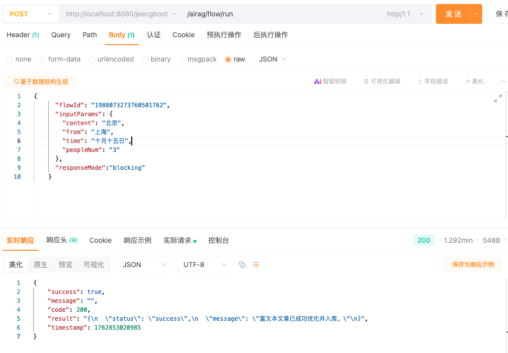
Task: Open the three-dots more options menu
Action: pyautogui.click(x=503, y=81)
